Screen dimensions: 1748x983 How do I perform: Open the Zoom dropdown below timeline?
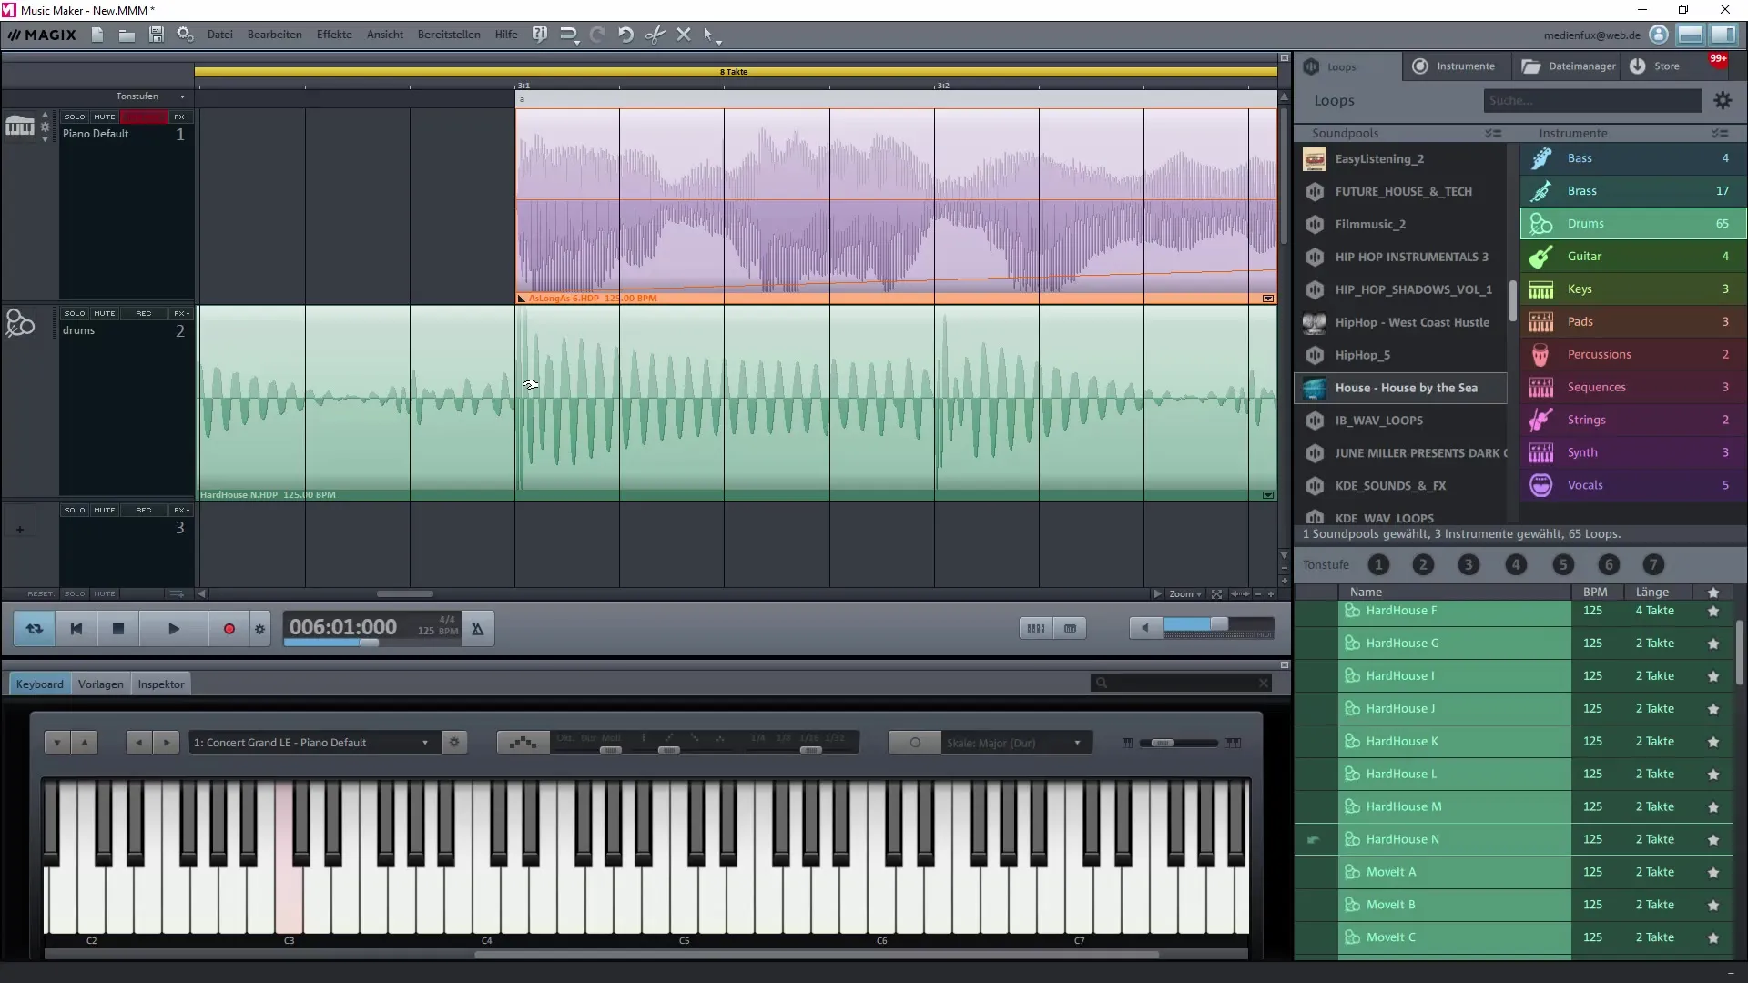point(1184,594)
